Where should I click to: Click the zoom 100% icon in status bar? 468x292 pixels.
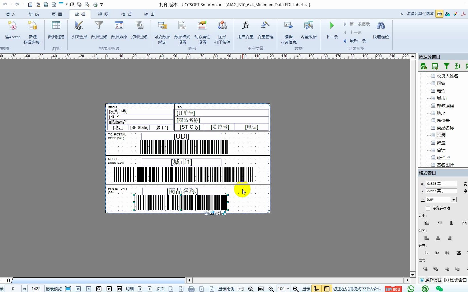point(261,289)
